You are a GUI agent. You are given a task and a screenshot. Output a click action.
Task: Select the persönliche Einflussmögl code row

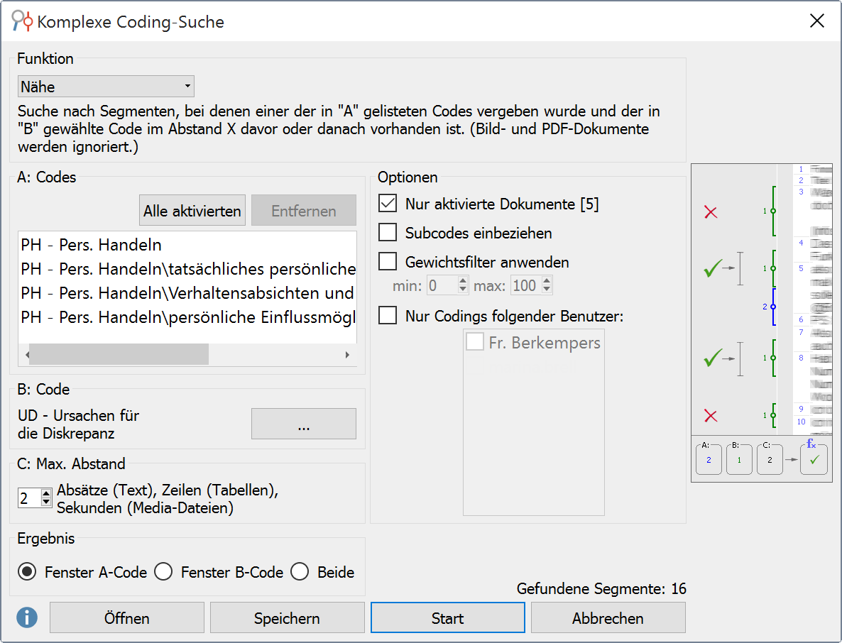click(187, 317)
